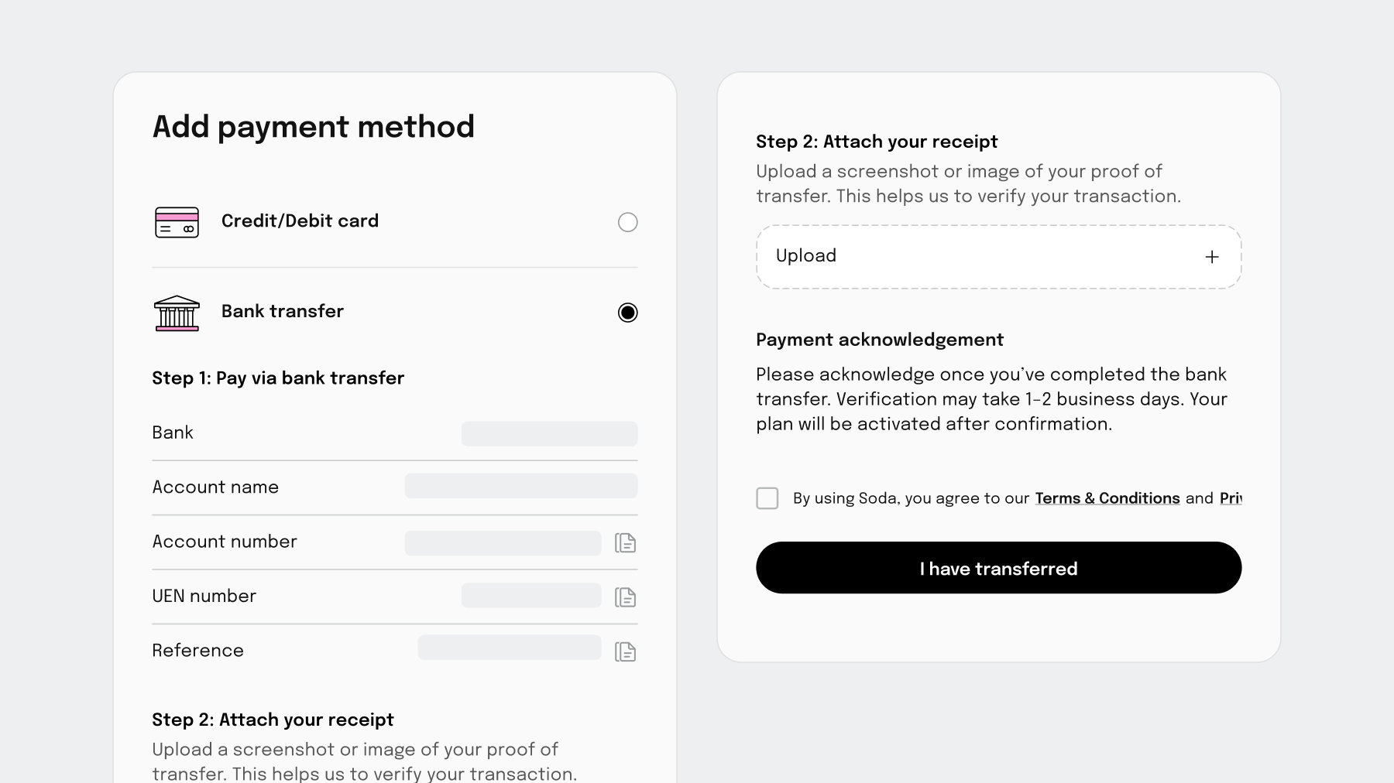Copy the UEN number with the copy icon

[x=626, y=597]
